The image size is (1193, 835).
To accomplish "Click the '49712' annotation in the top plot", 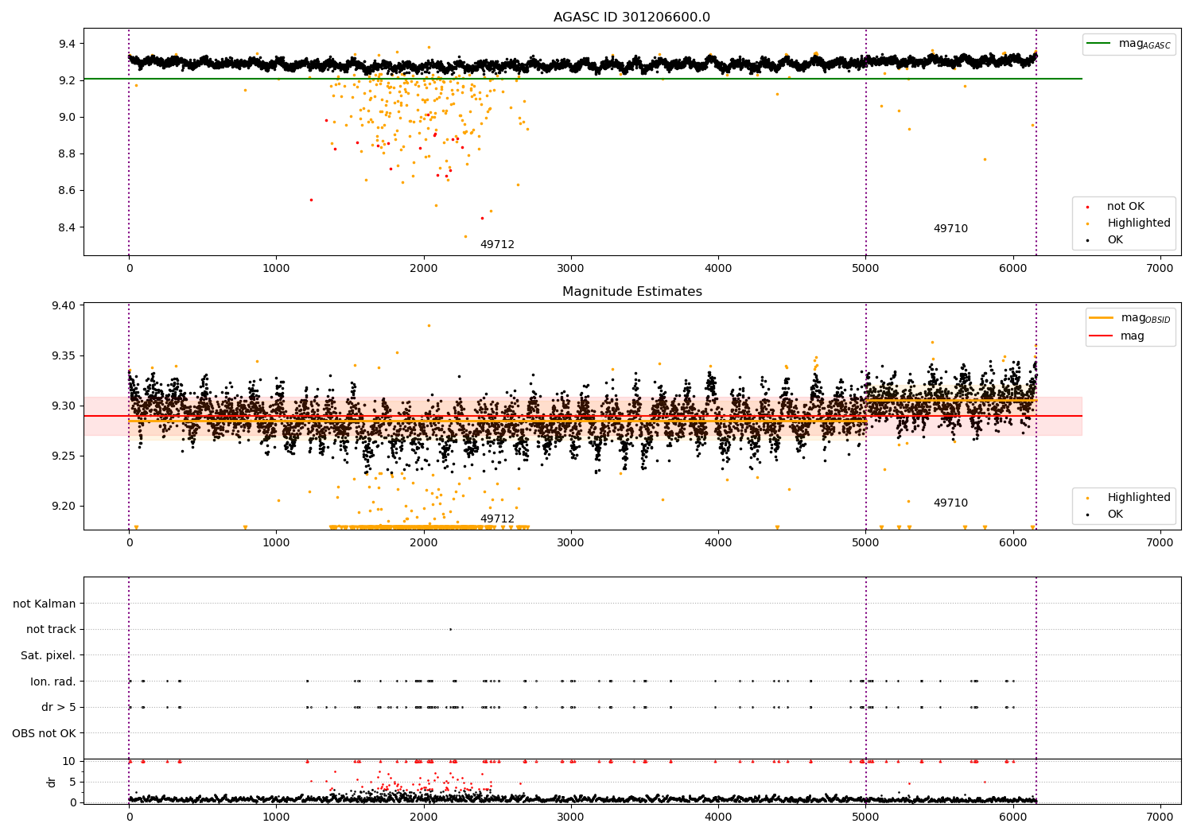I will coord(497,245).
